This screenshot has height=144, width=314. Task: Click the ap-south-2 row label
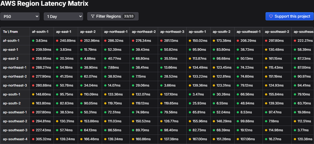click(x=15, y=103)
